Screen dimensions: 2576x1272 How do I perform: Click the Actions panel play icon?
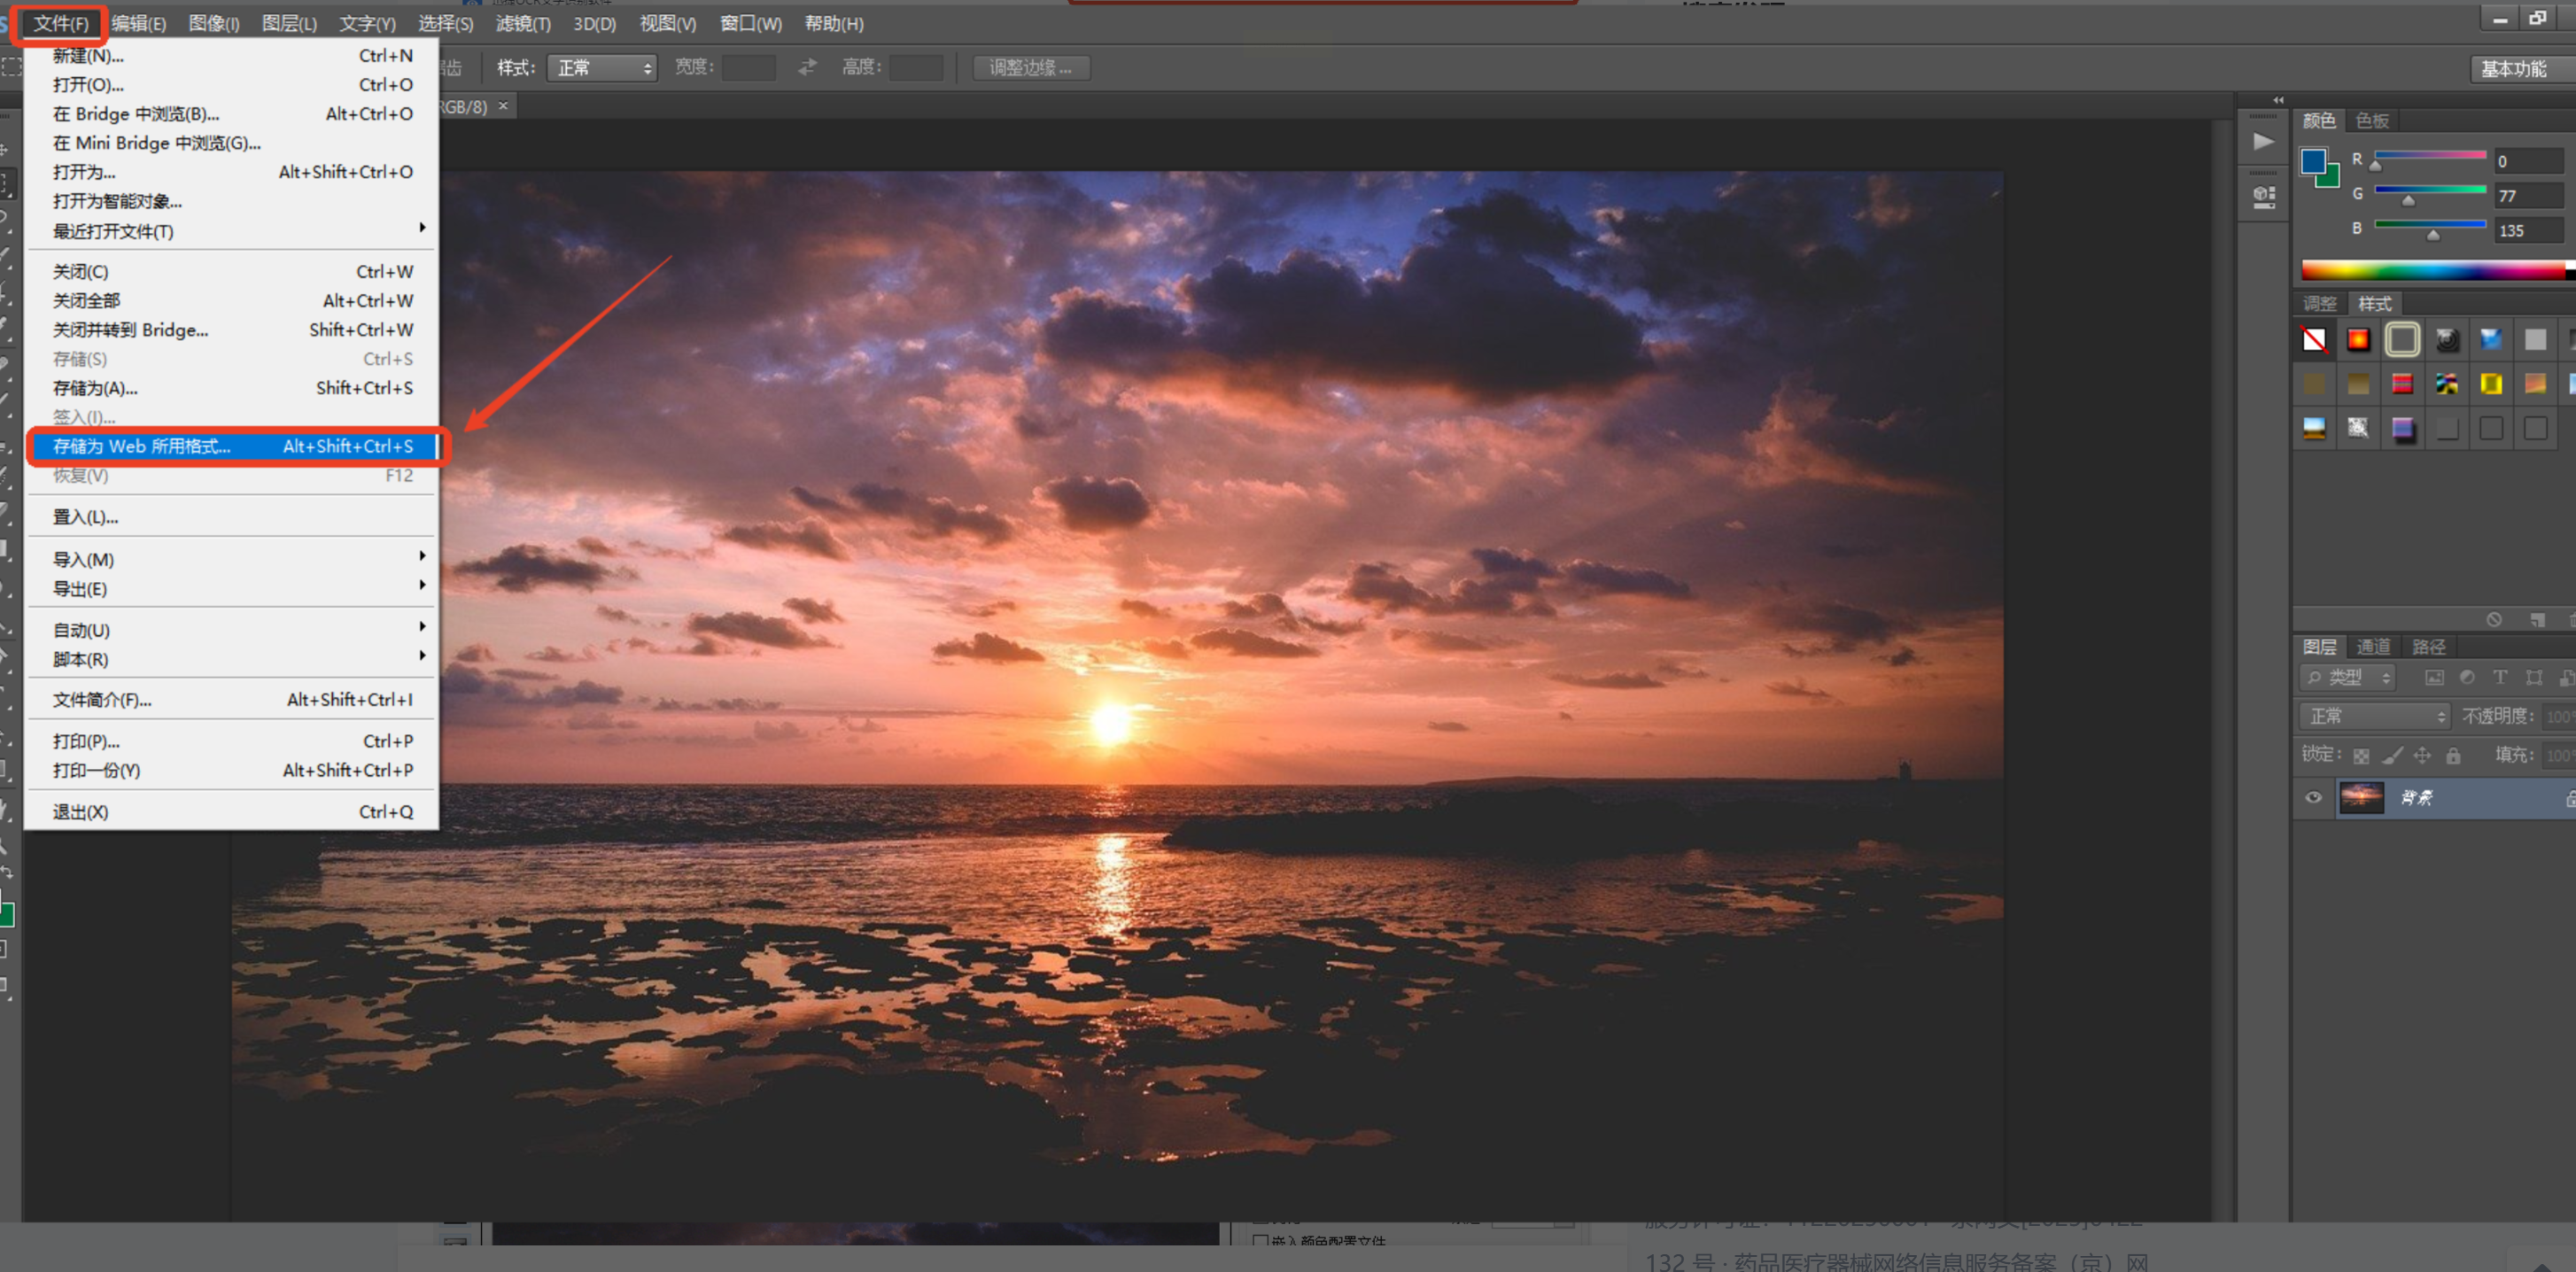(x=2263, y=141)
